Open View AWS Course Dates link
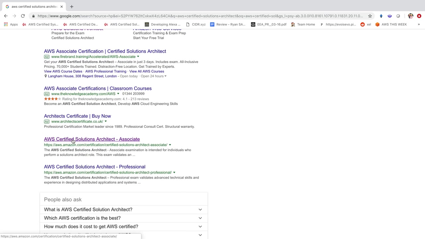Viewport: 425px width, 239px height. pyautogui.click(x=63, y=71)
